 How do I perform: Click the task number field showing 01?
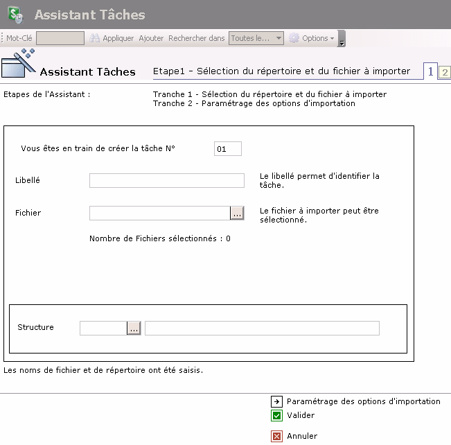coord(227,148)
